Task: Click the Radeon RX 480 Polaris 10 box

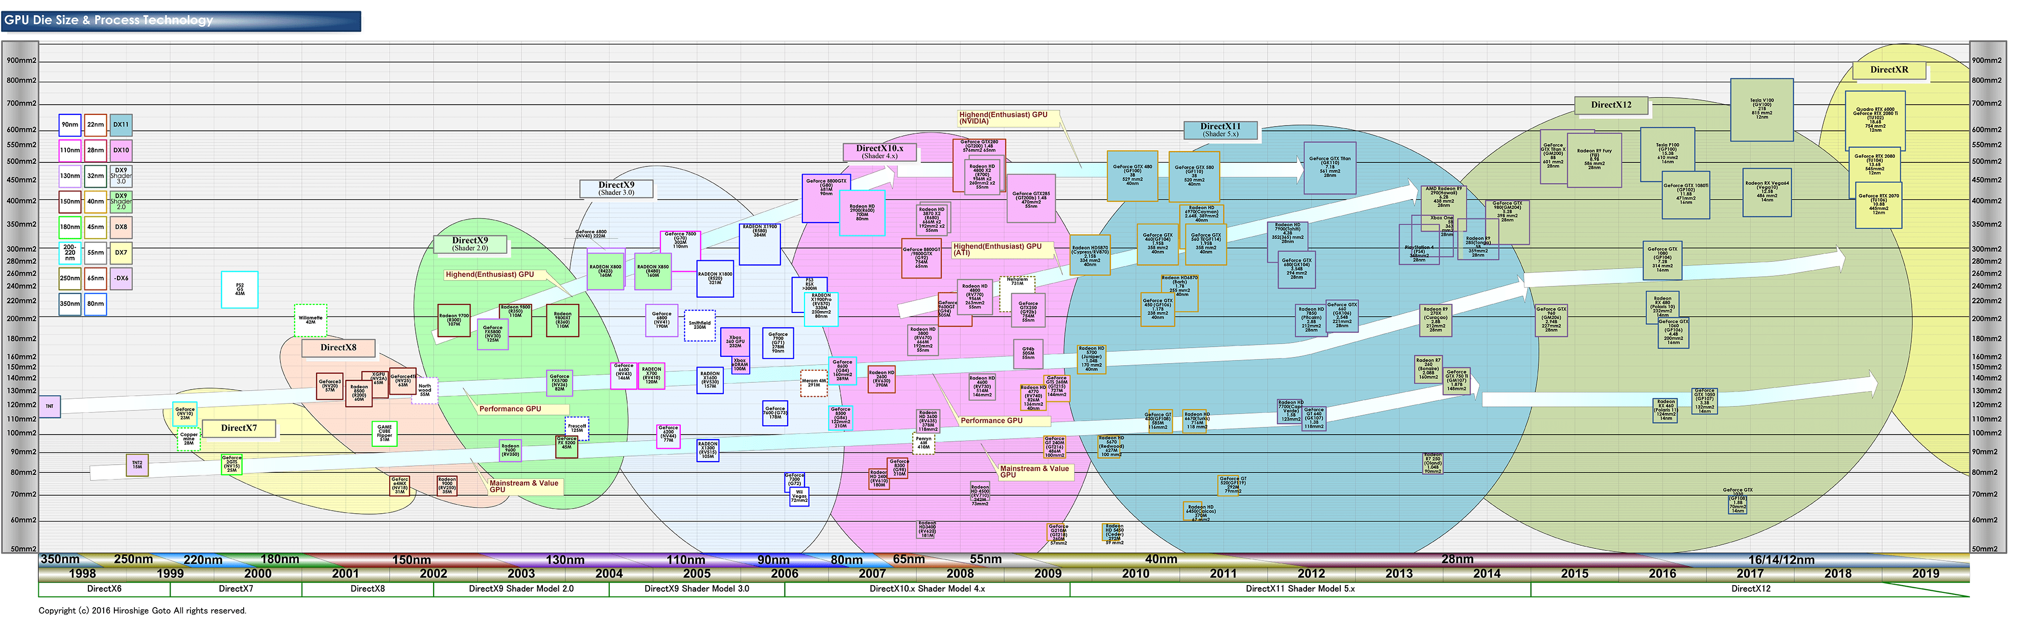Action: tap(1662, 307)
